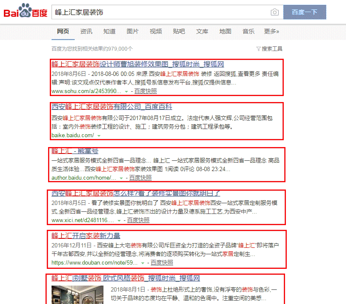Expand dropdown arrow beside www.xici.net/d2481116
This screenshot has height=304, width=346.
coord(119,221)
